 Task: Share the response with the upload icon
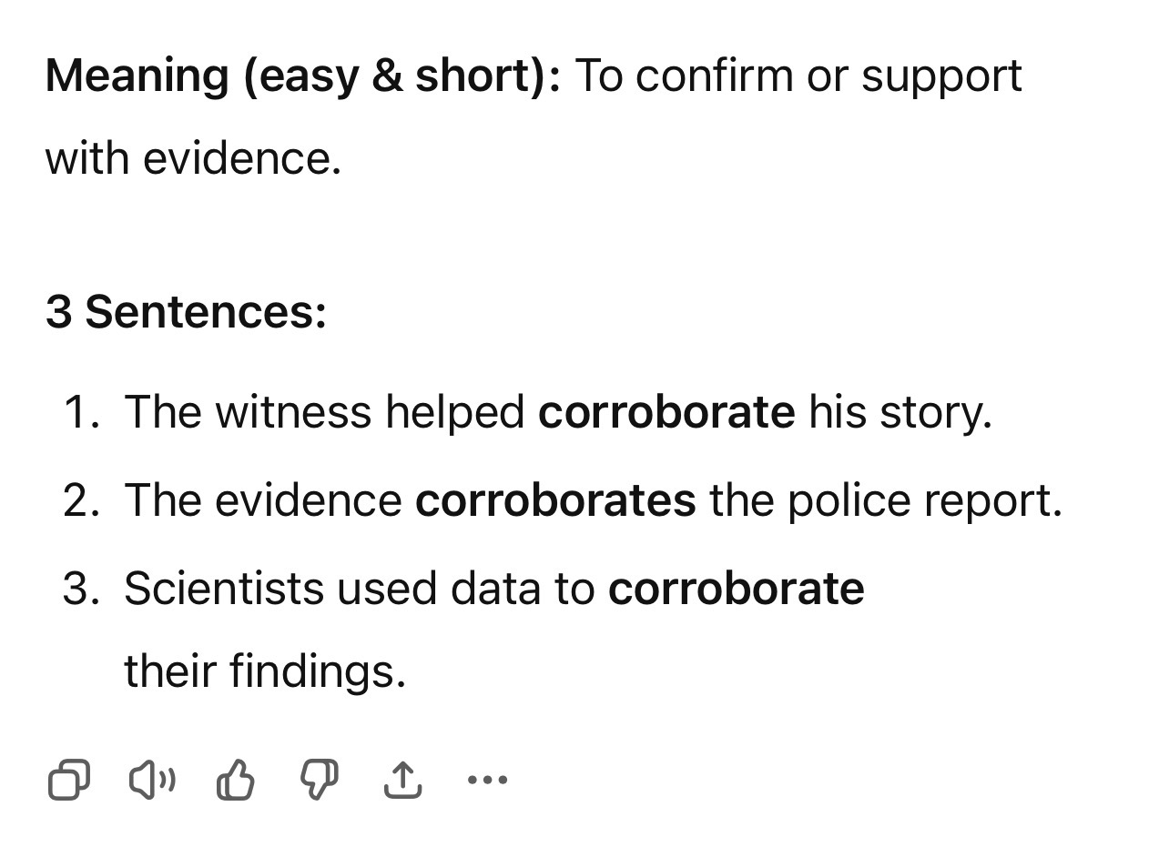[x=402, y=780]
